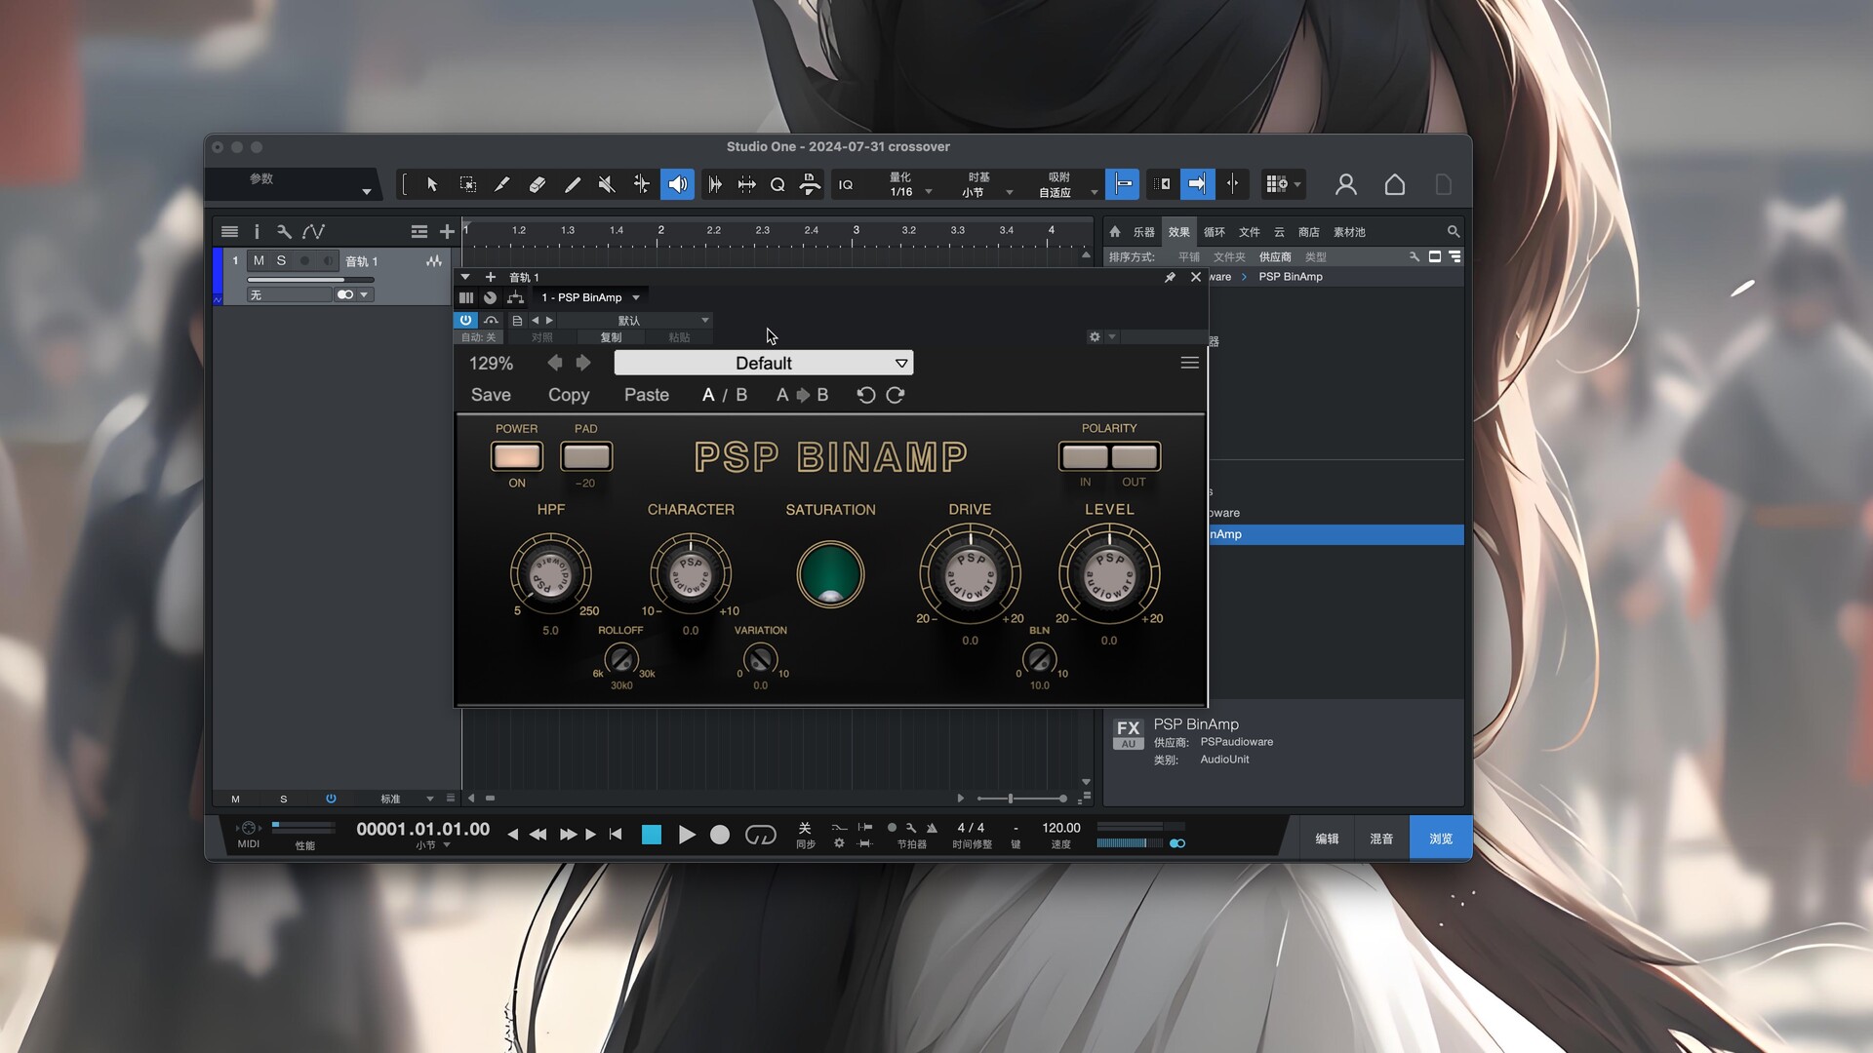
Task: Select the Range tool
Action: coord(467,184)
